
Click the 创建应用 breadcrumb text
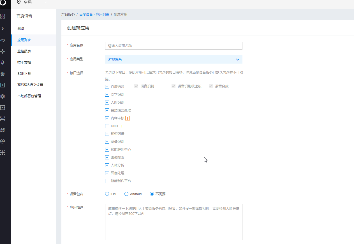click(121, 15)
